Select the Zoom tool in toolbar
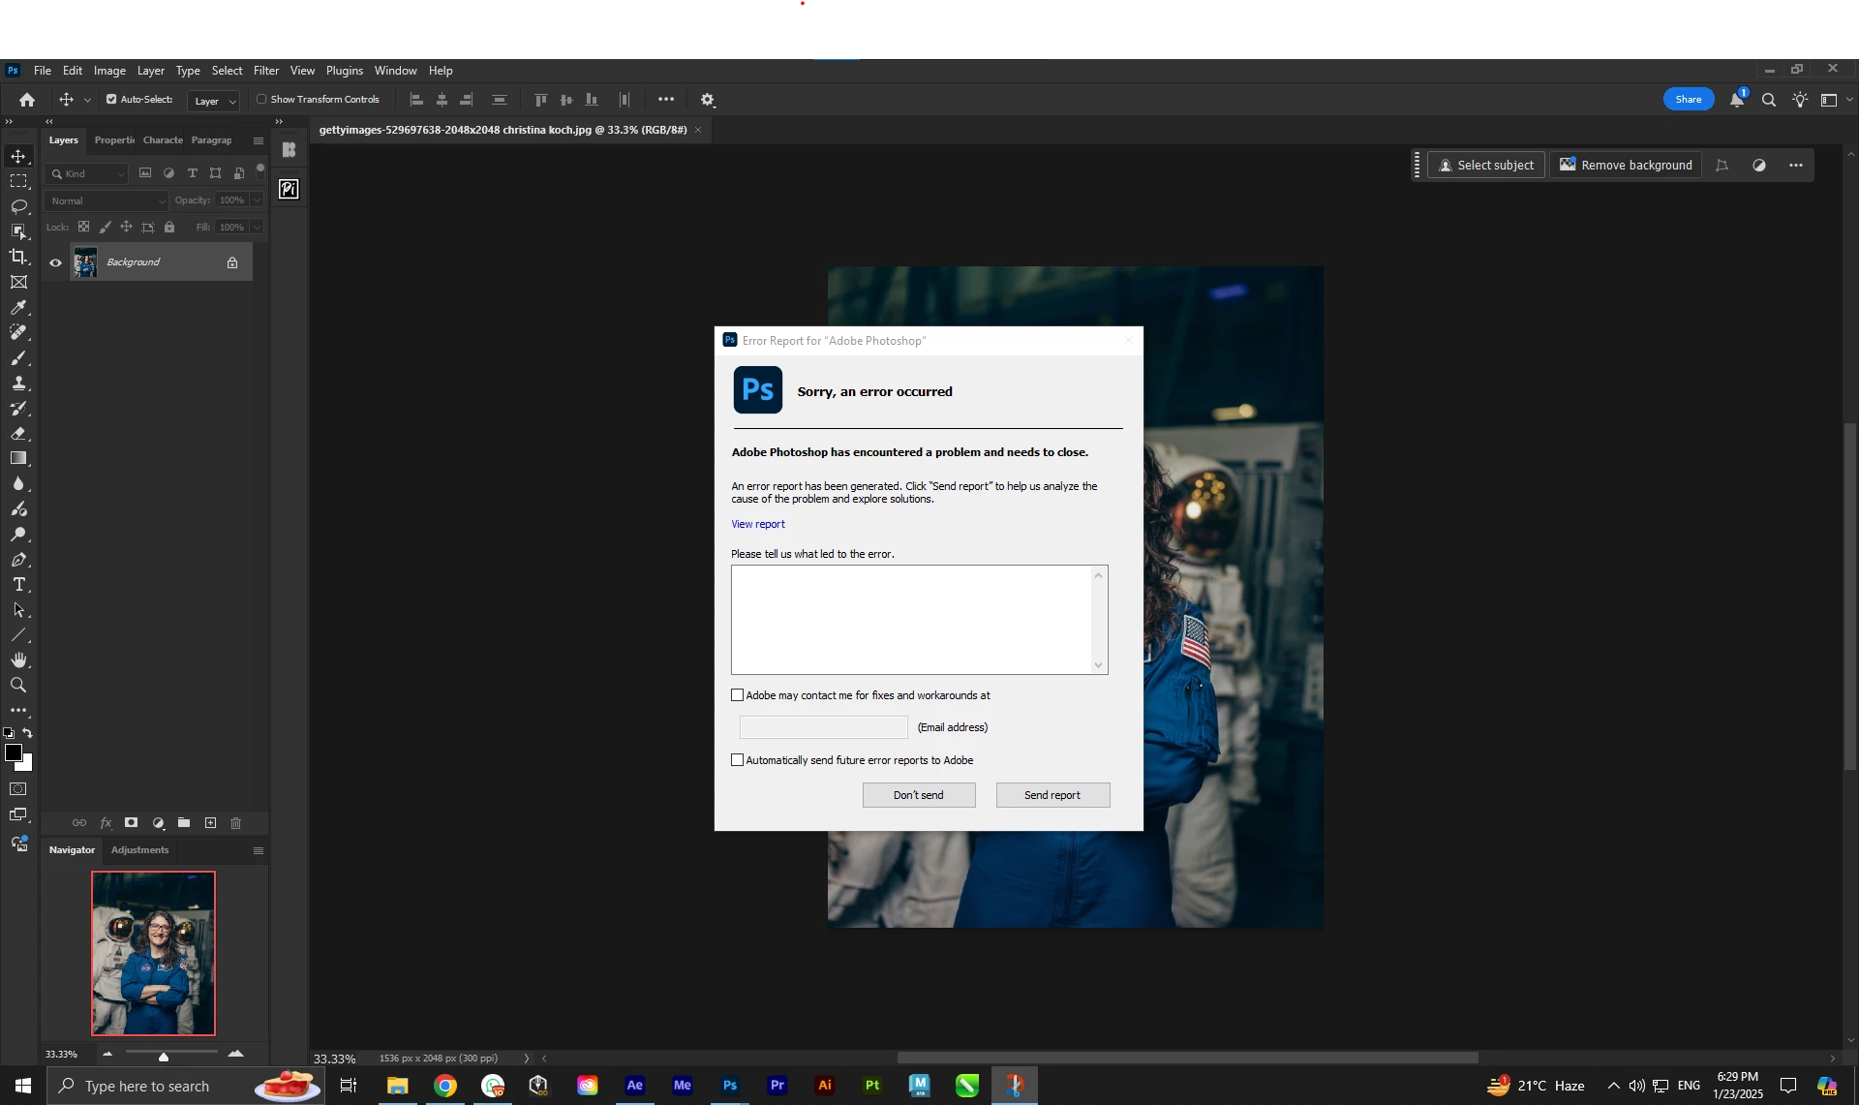The width and height of the screenshot is (1859, 1105). (x=18, y=685)
